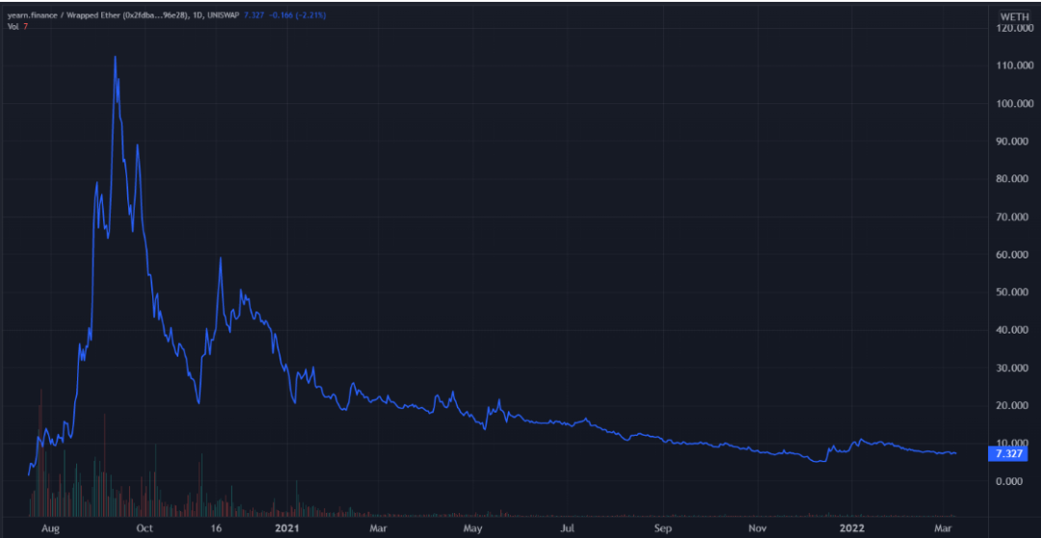The width and height of the screenshot is (1041, 538).
Task: Click the 2022 label on time axis
Action: (x=852, y=528)
